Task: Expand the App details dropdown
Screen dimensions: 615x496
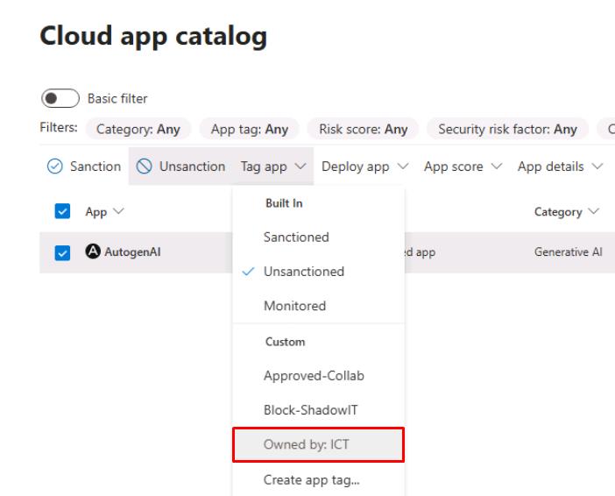Action: (x=559, y=167)
